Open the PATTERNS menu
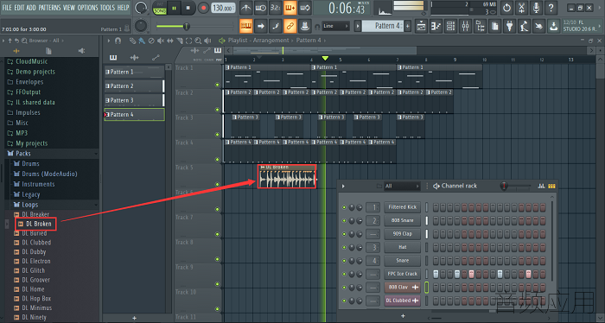The height and width of the screenshot is (323, 605). point(49,7)
